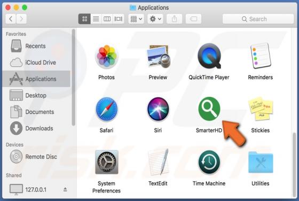Select the System Preferences gear icon

pos(107,162)
